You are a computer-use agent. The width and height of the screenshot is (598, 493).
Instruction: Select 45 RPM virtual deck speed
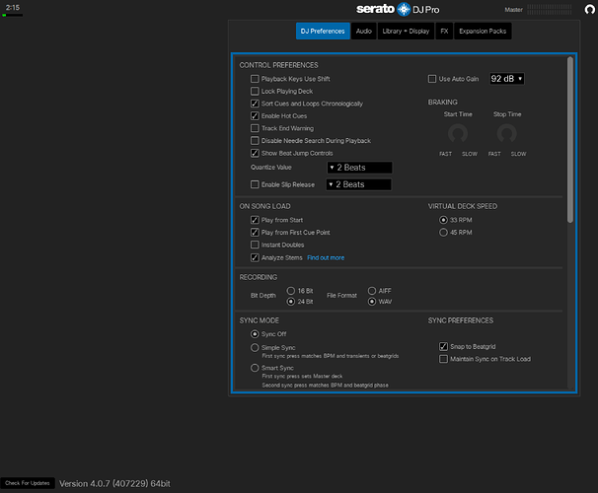[443, 233]
